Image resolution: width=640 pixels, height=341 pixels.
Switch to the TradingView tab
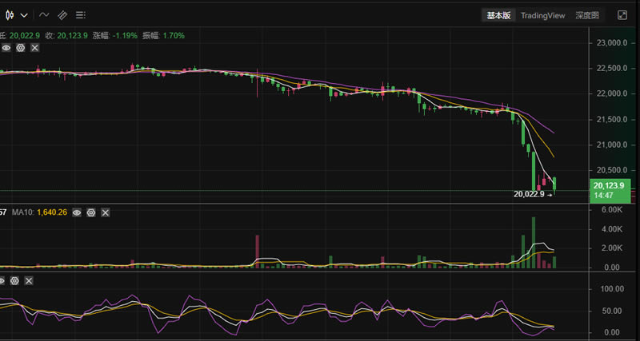[542, 15]
